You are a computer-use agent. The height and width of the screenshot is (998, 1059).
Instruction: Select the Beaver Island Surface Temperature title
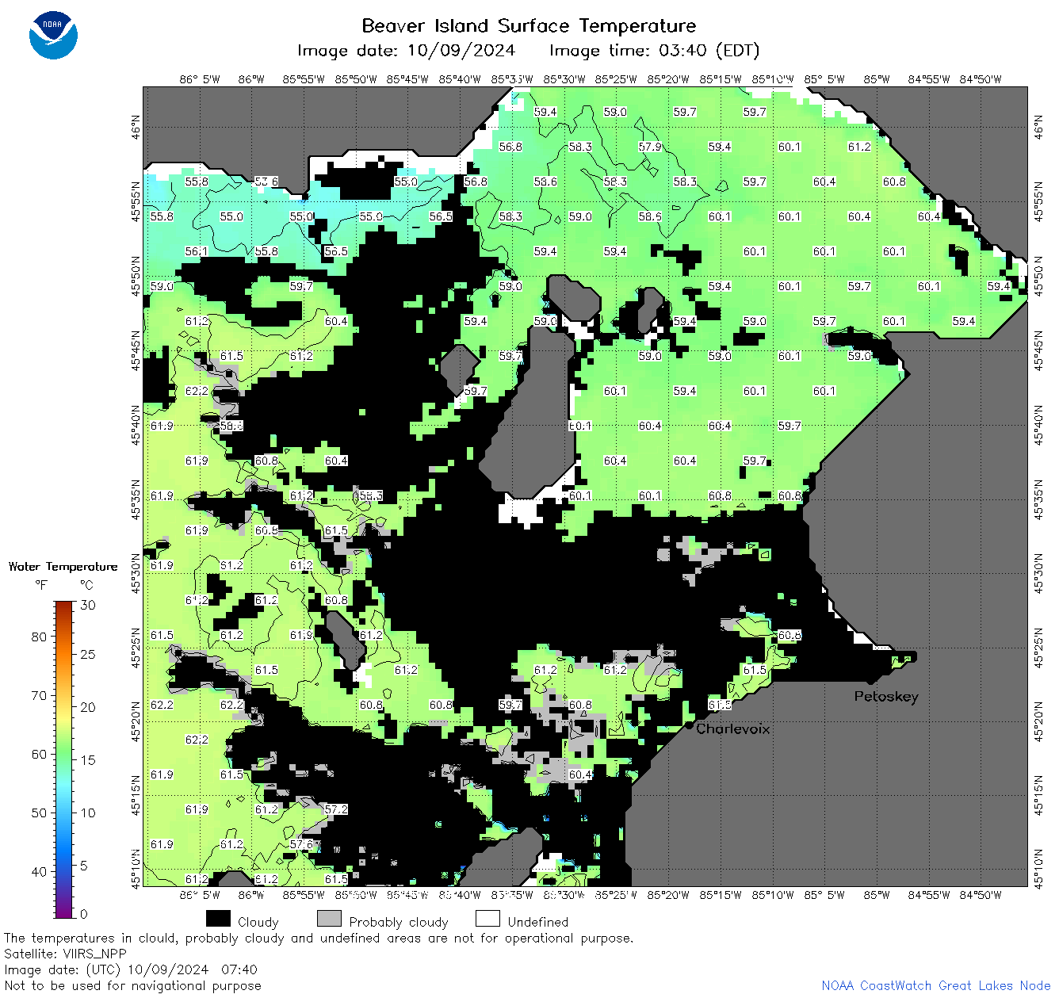(529, 25)
